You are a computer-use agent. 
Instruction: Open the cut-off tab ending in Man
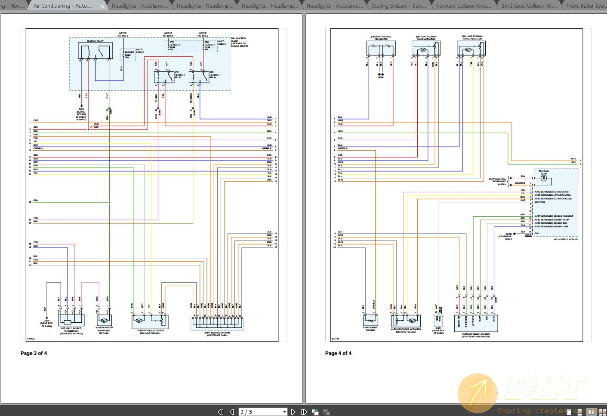tap(13, 6)
